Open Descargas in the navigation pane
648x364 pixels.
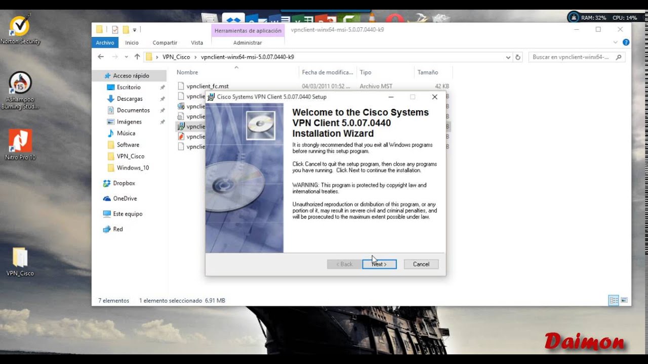[x=130, y=99]
